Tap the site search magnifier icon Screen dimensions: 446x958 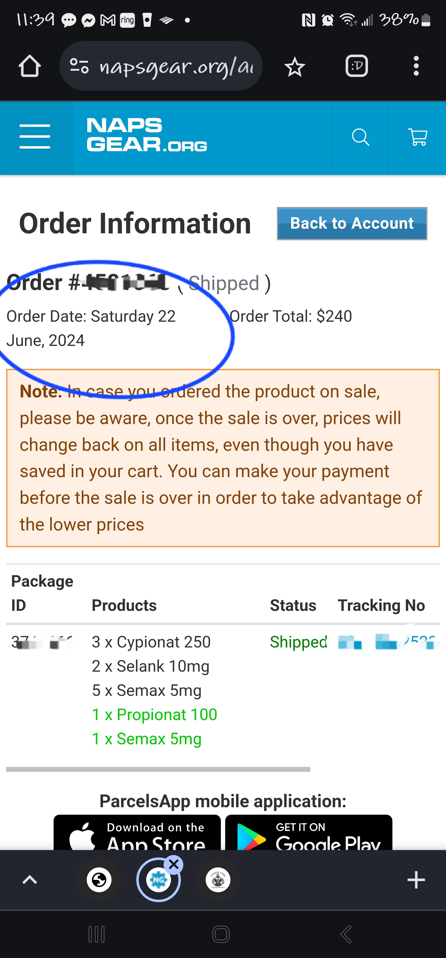(x=361, y=138)
